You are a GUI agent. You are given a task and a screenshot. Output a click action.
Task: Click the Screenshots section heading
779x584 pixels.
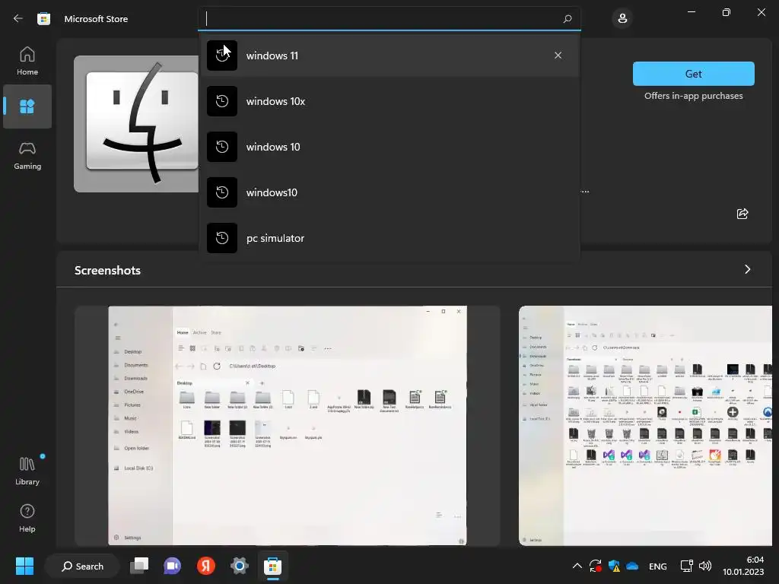(x=107, y=270)
